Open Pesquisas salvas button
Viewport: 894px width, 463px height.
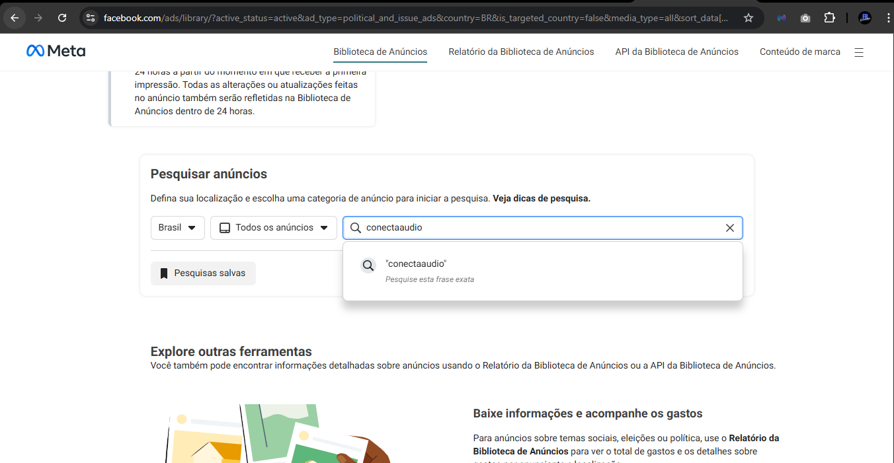point(203,273)
